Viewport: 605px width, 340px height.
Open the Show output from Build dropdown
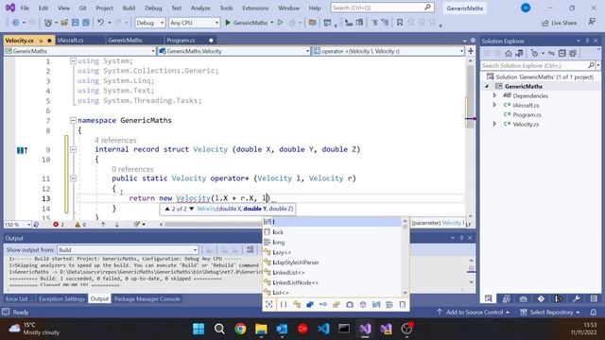click(x=128, y=249)
